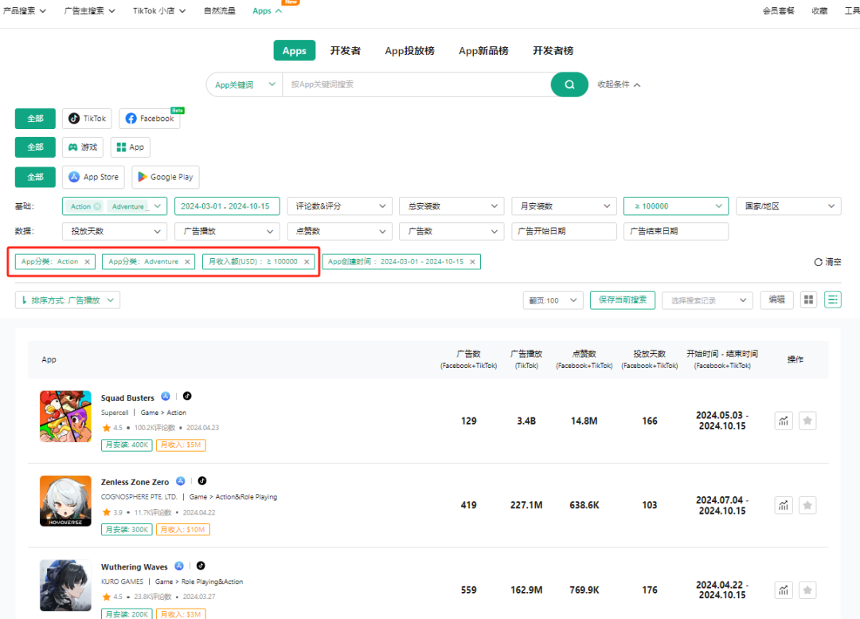
Task: Open the Squad Busters app thumbnail
Action: (x=65, y=417)
